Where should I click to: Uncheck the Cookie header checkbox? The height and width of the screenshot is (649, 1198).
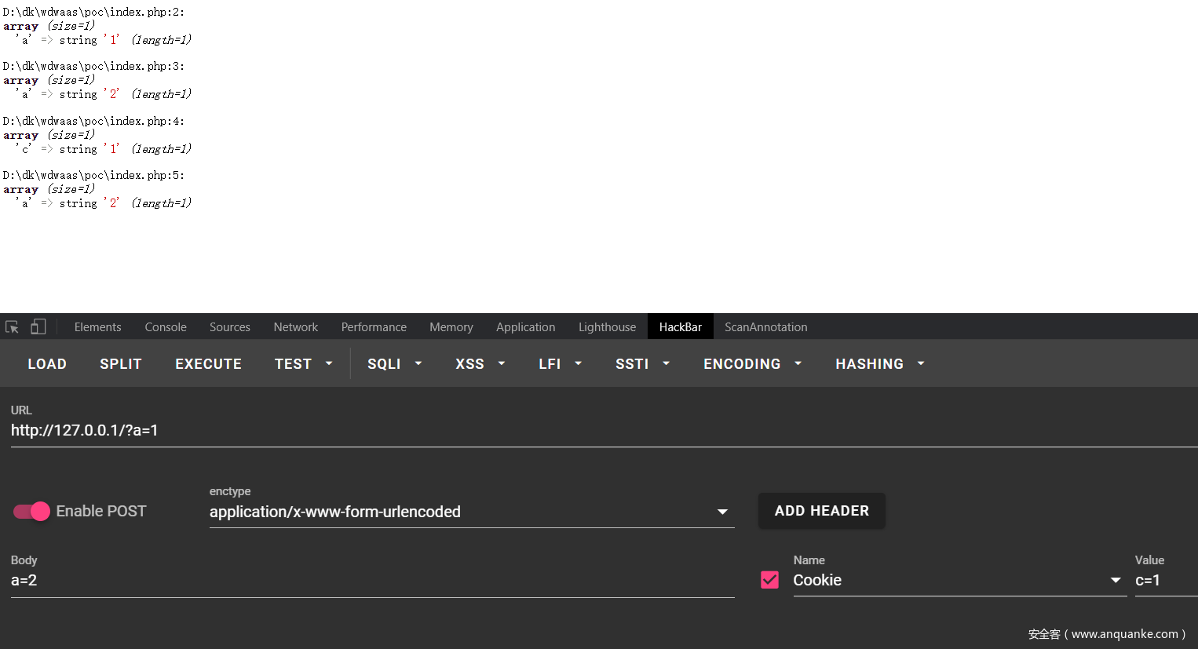[x=769, y=580]
